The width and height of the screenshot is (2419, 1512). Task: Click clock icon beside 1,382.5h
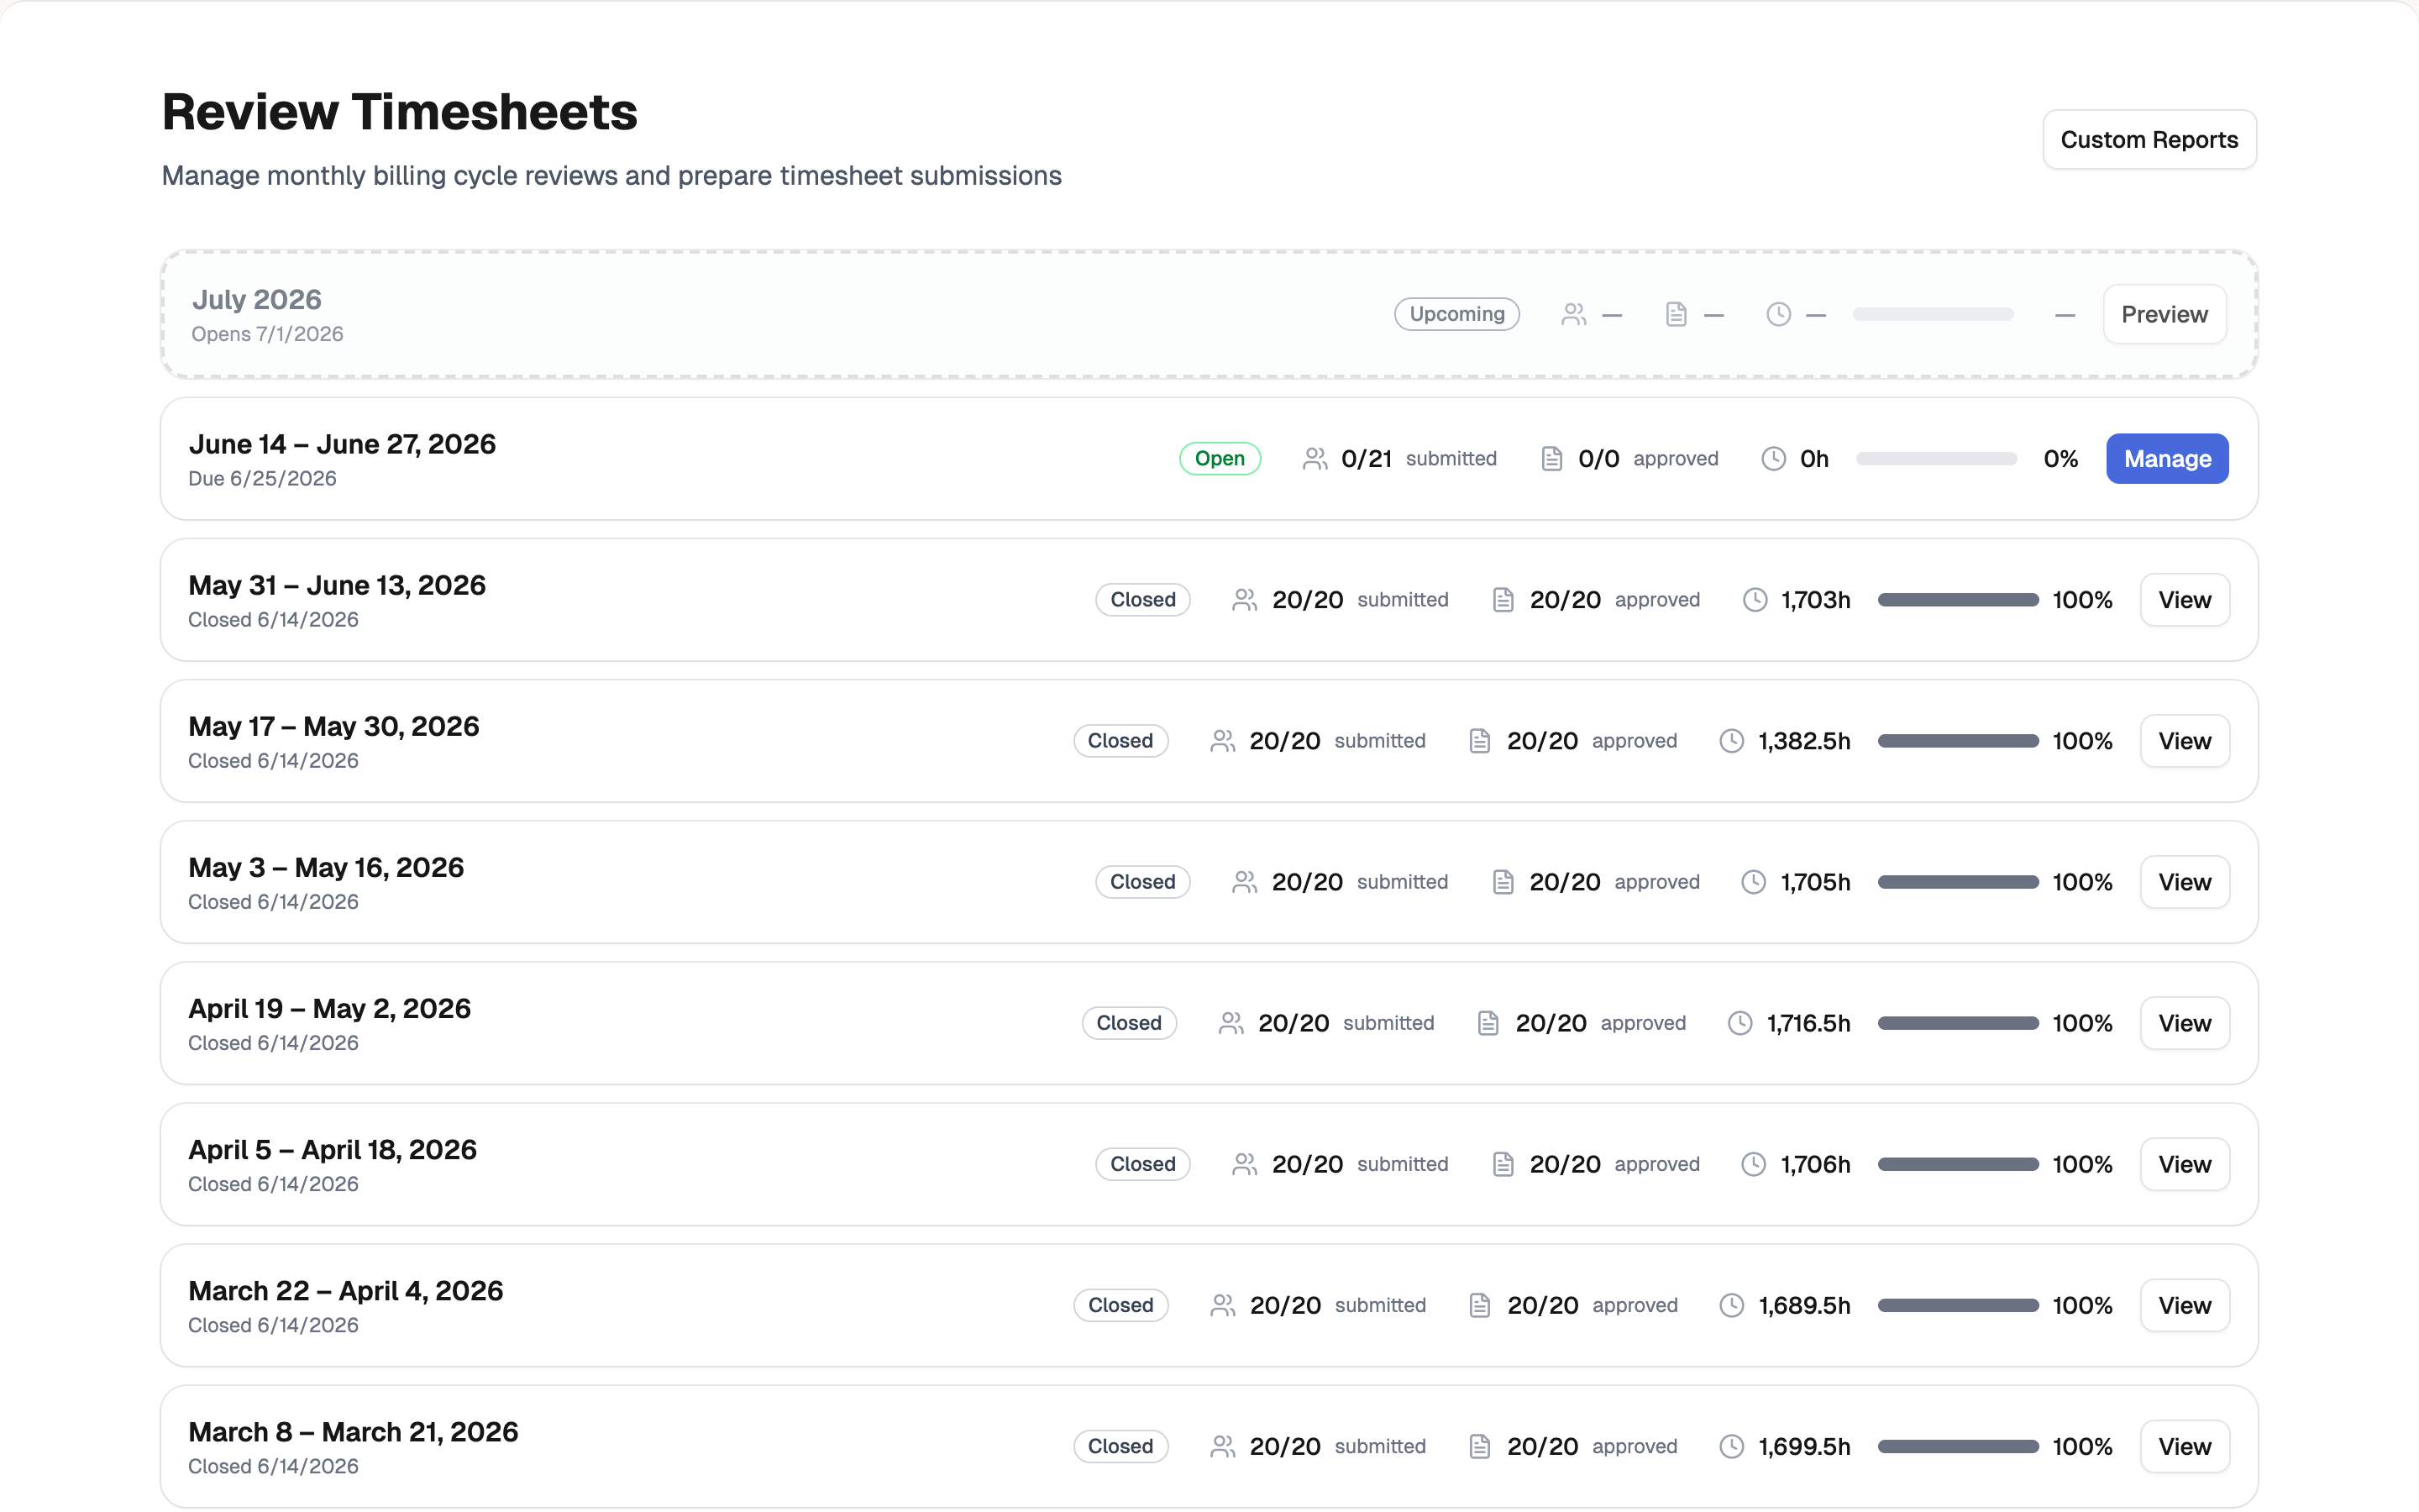pos(1732,741)
